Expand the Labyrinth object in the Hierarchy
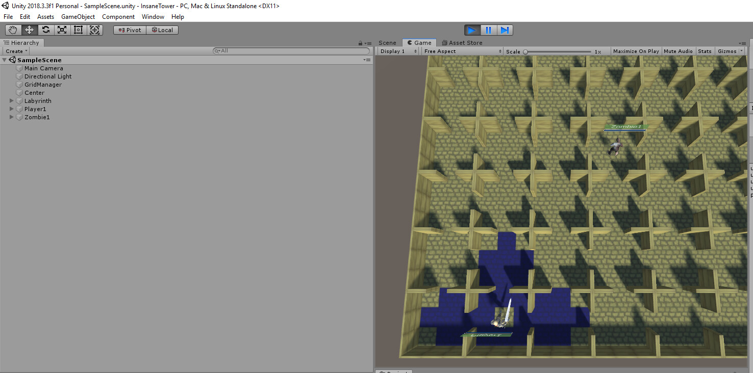 11,100
